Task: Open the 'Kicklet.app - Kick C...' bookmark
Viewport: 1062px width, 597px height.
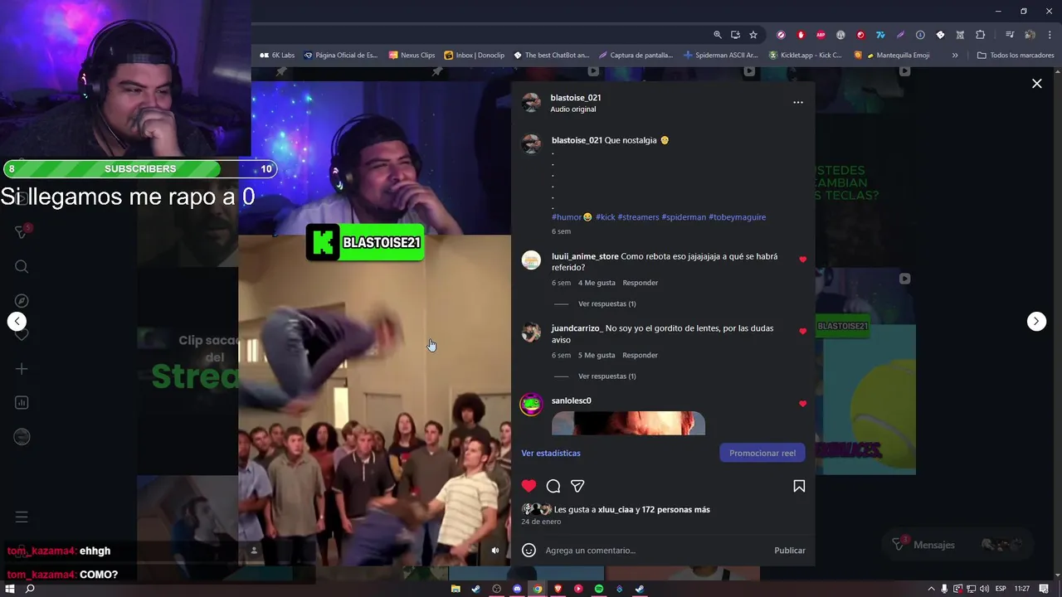Action: click(x=805, y=56)
